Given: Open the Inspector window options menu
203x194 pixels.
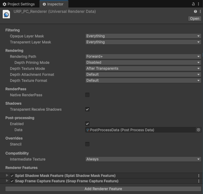Looking at the screenshot, I should [x=198, y=4].
